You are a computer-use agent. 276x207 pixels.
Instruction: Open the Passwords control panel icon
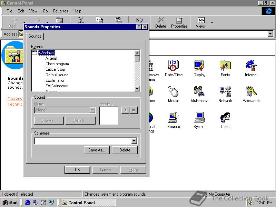coord(251,94)
